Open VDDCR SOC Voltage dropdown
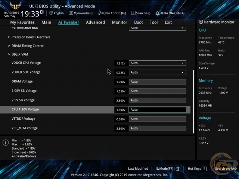 pos(158,72)
